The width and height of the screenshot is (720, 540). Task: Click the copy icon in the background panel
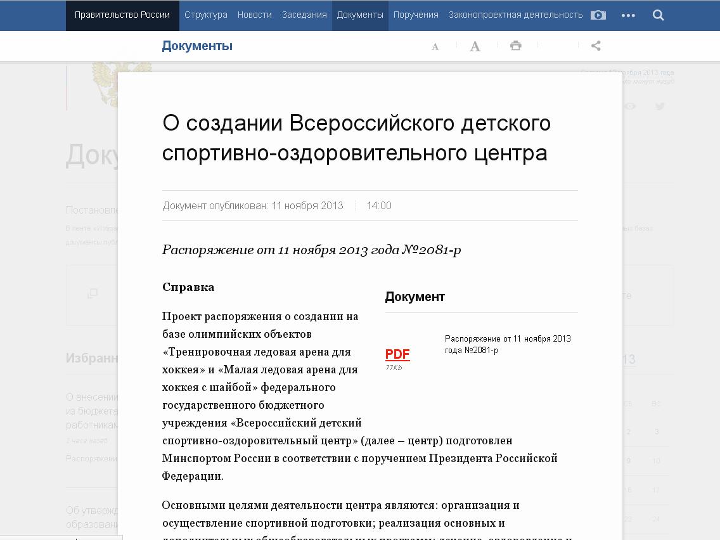pyautogui.click(x=93, y=293)
